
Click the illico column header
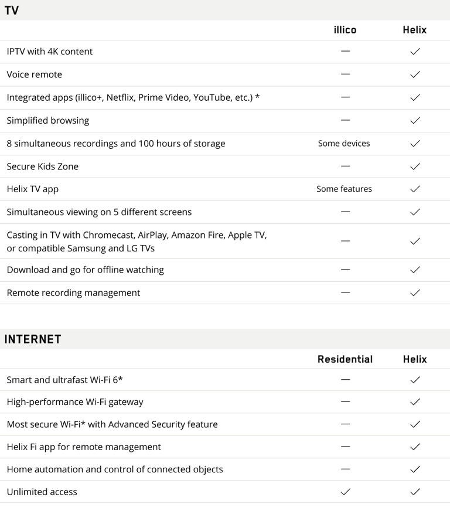(345, 30)
